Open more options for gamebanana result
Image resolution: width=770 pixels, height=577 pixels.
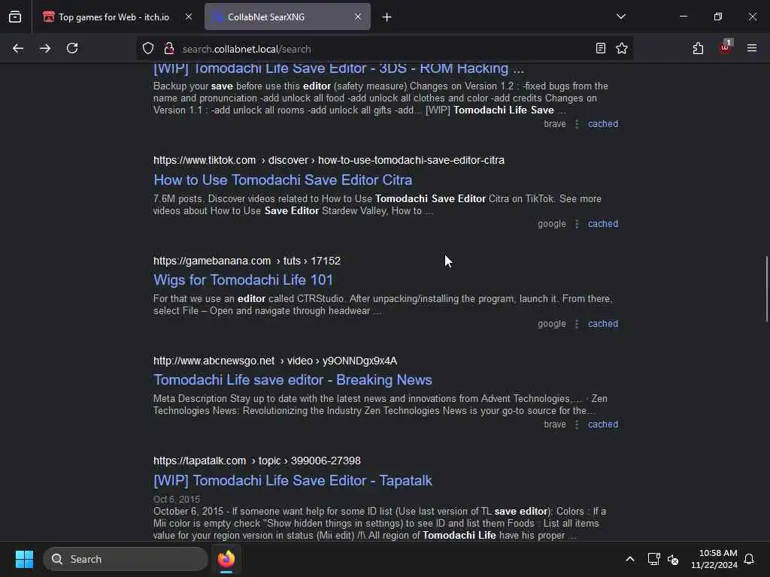tap(577, 324)
